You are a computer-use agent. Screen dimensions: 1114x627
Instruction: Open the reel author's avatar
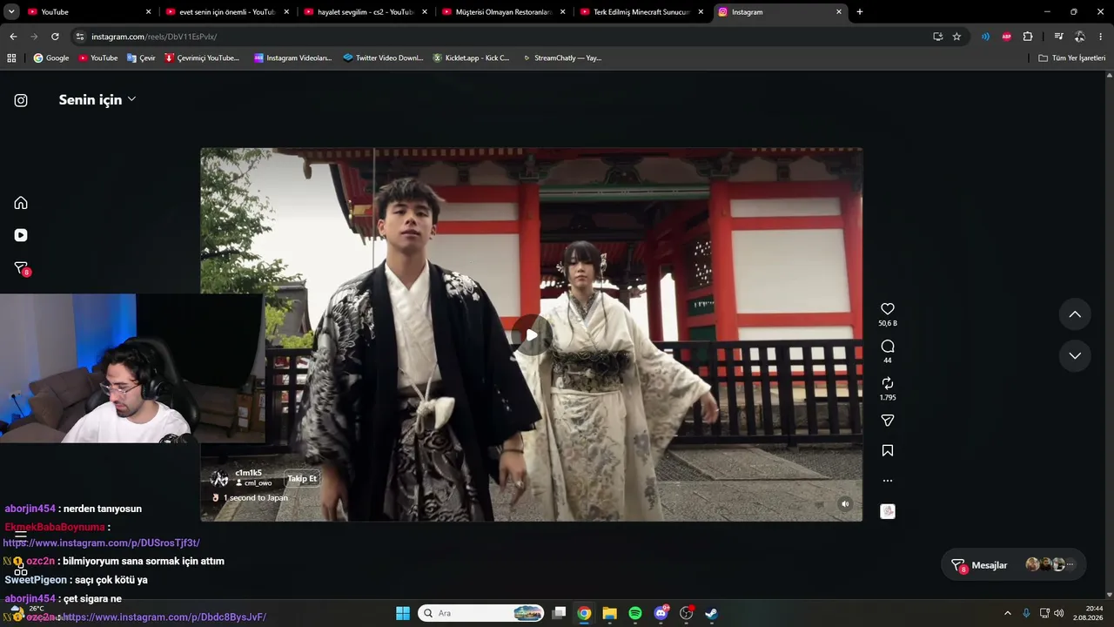pyautogui.click(x=219, y=478)
